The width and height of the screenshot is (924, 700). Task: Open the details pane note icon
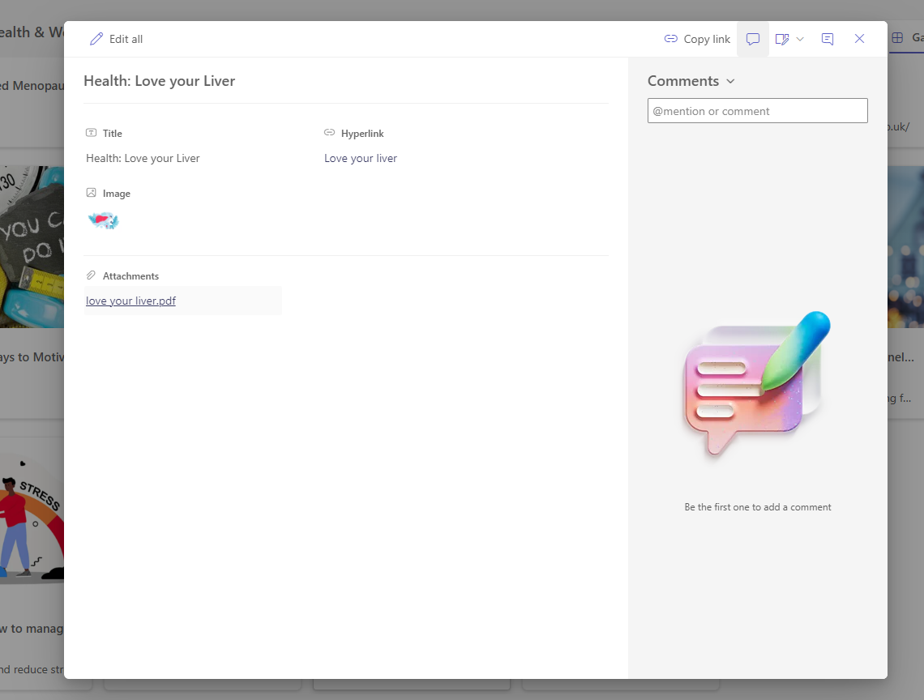click(828, 39)
